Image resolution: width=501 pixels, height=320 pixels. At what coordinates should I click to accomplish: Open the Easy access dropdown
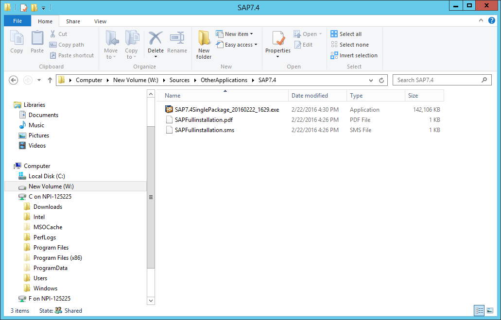click(237, 45)
